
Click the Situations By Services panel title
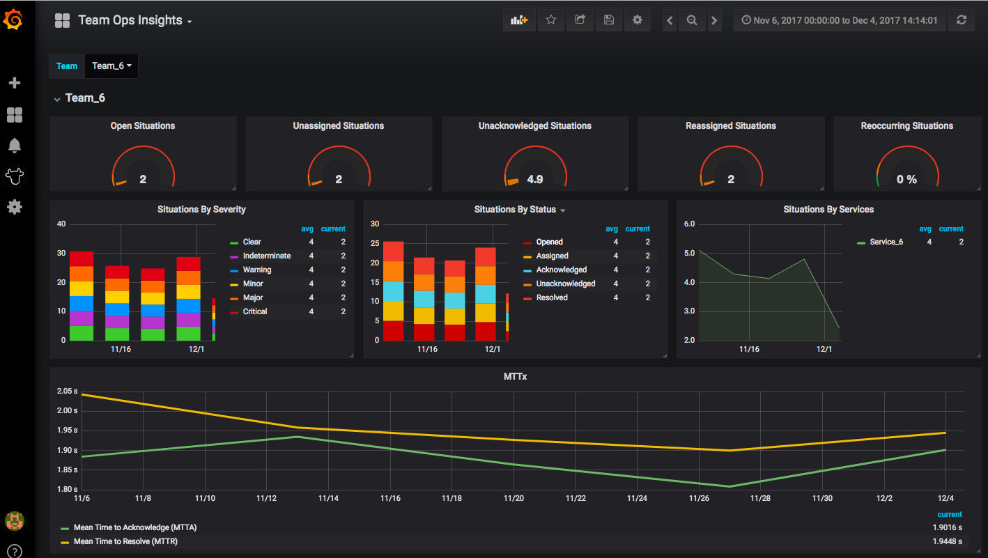[828, 210]
